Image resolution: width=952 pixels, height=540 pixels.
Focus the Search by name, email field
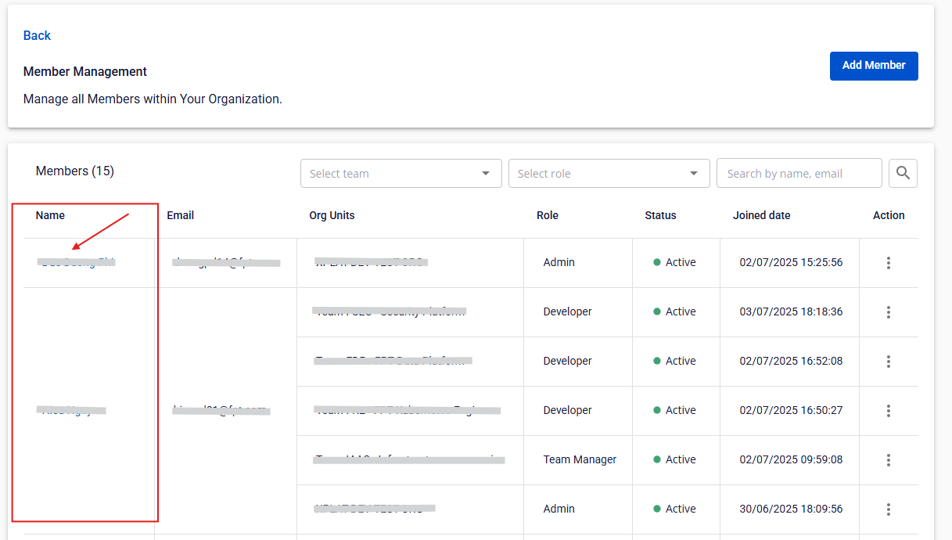[x=799, y=174]
